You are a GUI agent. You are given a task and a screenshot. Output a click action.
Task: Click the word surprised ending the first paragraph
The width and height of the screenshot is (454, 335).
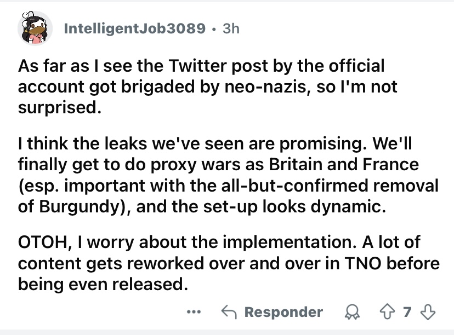coord(57,107)
